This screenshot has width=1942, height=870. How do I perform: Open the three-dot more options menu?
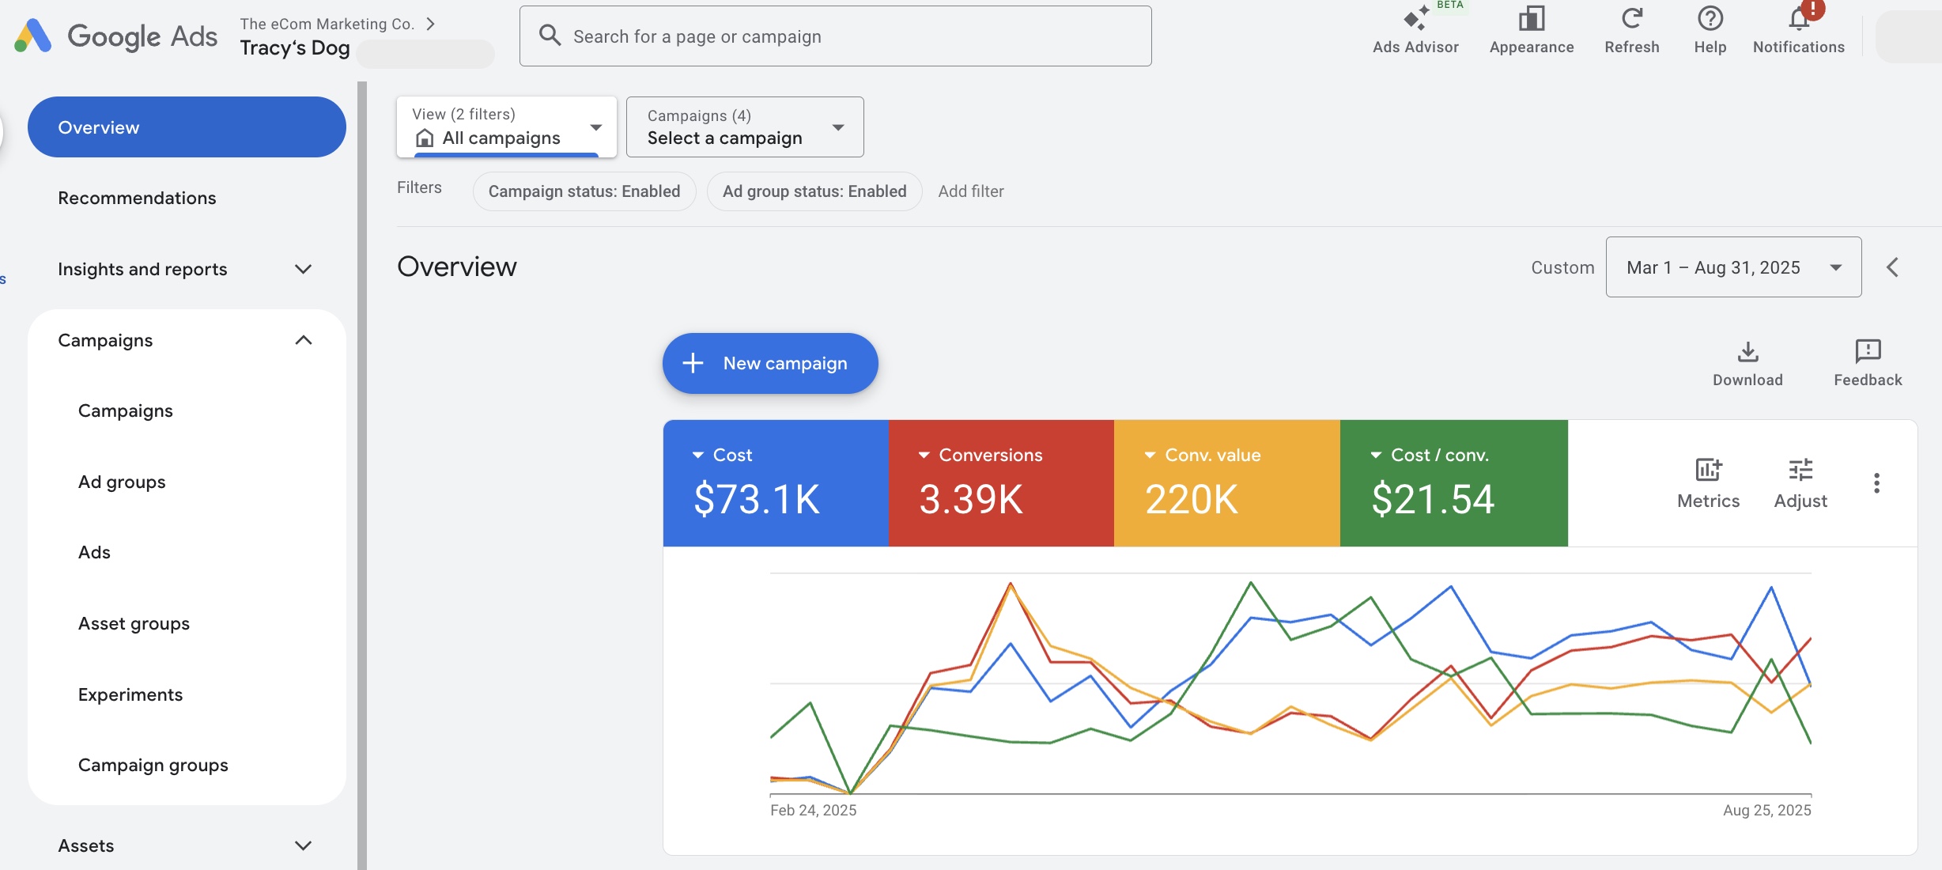point(1876,483)
